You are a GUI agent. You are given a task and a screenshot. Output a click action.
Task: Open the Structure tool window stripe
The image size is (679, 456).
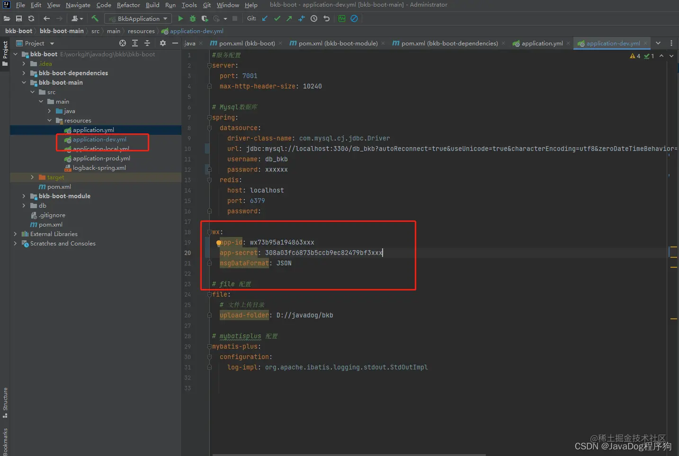tap(5, 403)
